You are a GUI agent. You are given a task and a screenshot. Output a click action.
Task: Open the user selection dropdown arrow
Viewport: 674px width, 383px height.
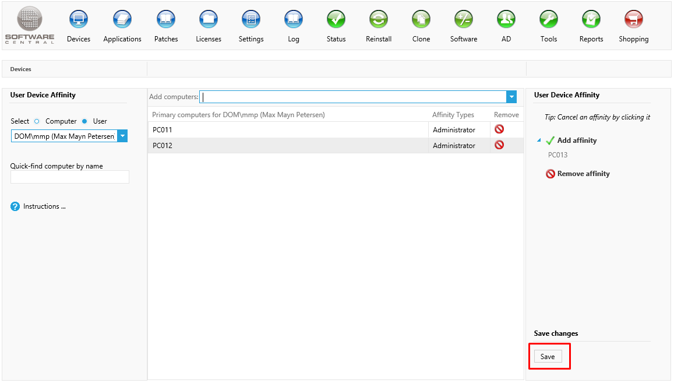click(122, 136)
